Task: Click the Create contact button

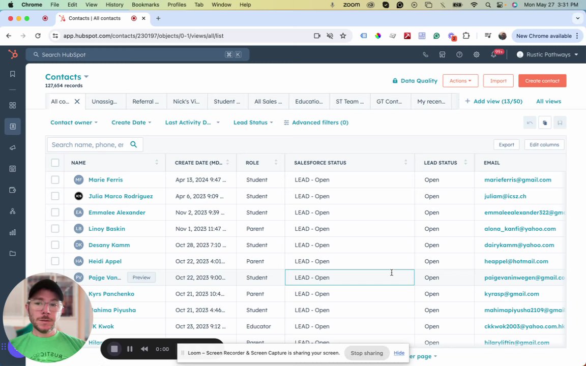Action: click(x=542, y=81)
